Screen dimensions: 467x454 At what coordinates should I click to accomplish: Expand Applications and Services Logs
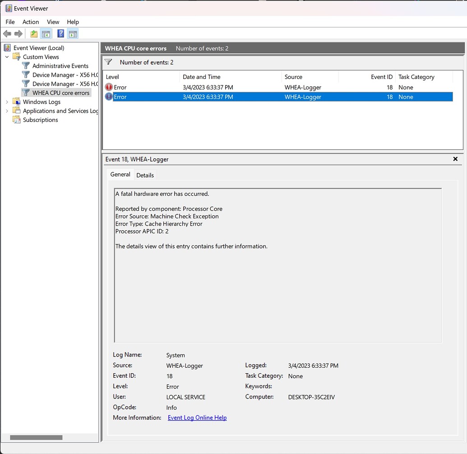(x=7, y=111)
